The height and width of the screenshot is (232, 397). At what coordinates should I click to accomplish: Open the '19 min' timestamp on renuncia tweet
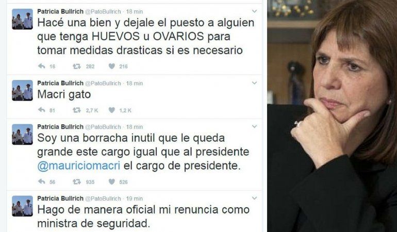coord(135,198)
